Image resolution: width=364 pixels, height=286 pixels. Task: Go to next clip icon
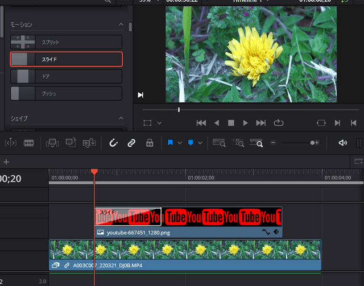pos(337,123)
